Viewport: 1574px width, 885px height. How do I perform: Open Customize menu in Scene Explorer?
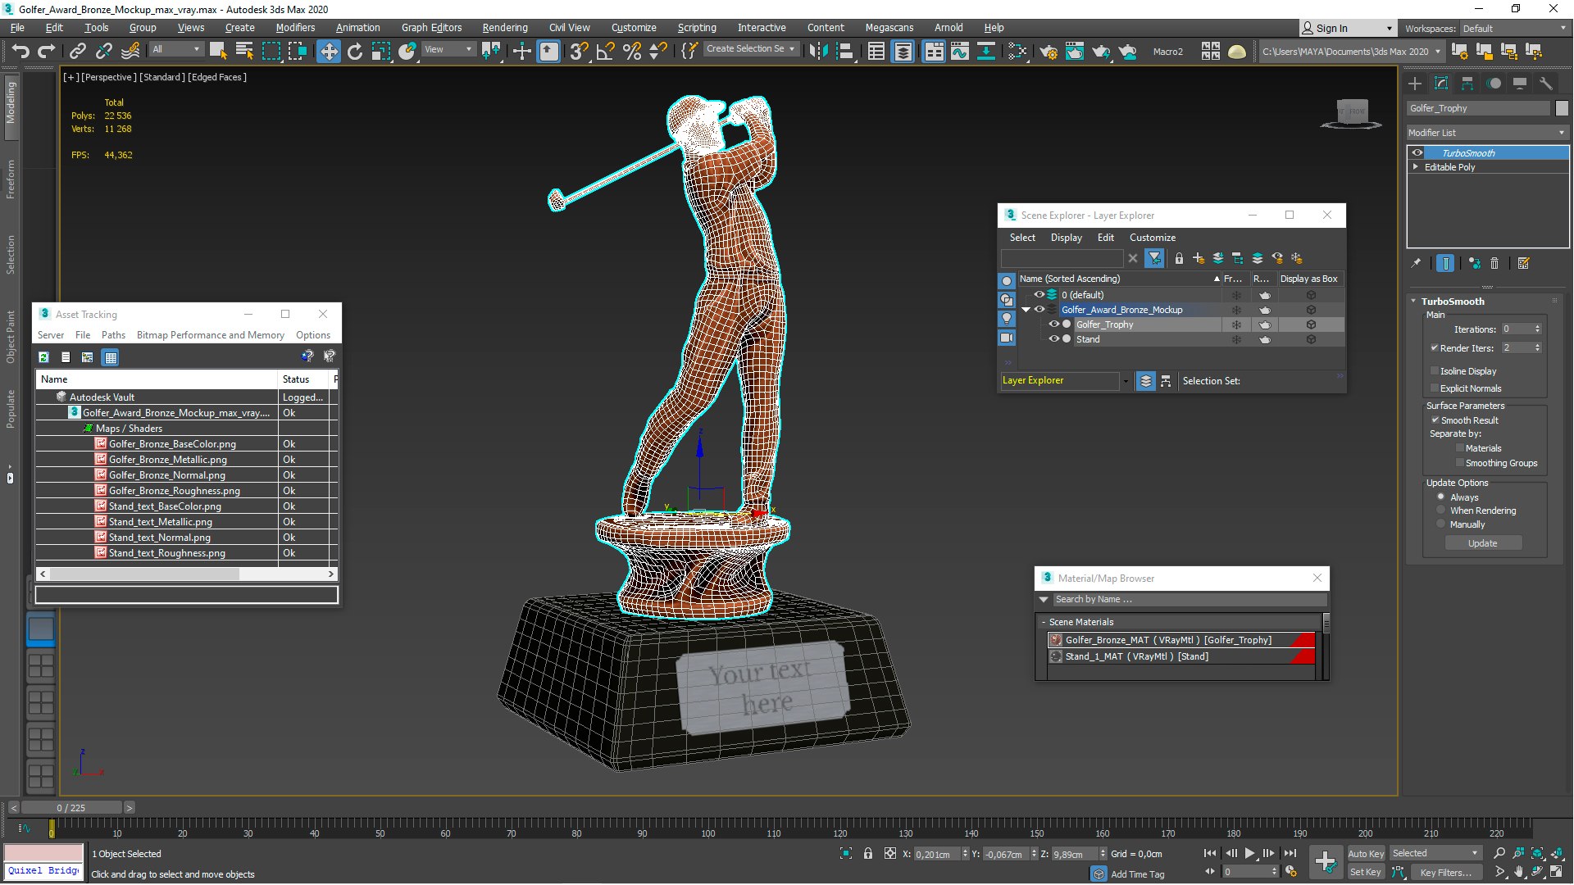click(x=1152, y=238)
